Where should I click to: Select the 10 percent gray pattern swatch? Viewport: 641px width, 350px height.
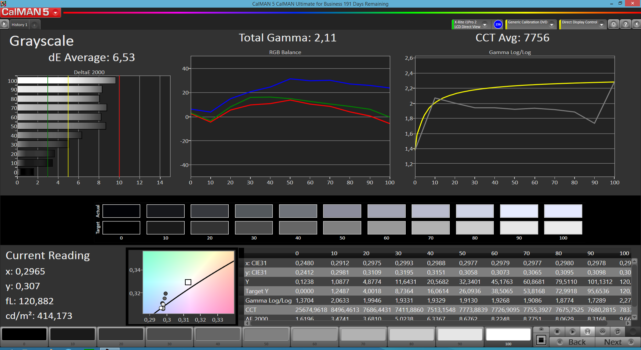[72, 334]
